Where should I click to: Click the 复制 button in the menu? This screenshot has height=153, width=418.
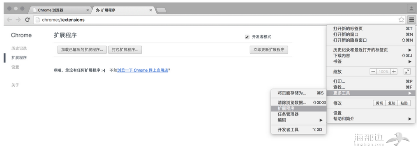point(392,103)
